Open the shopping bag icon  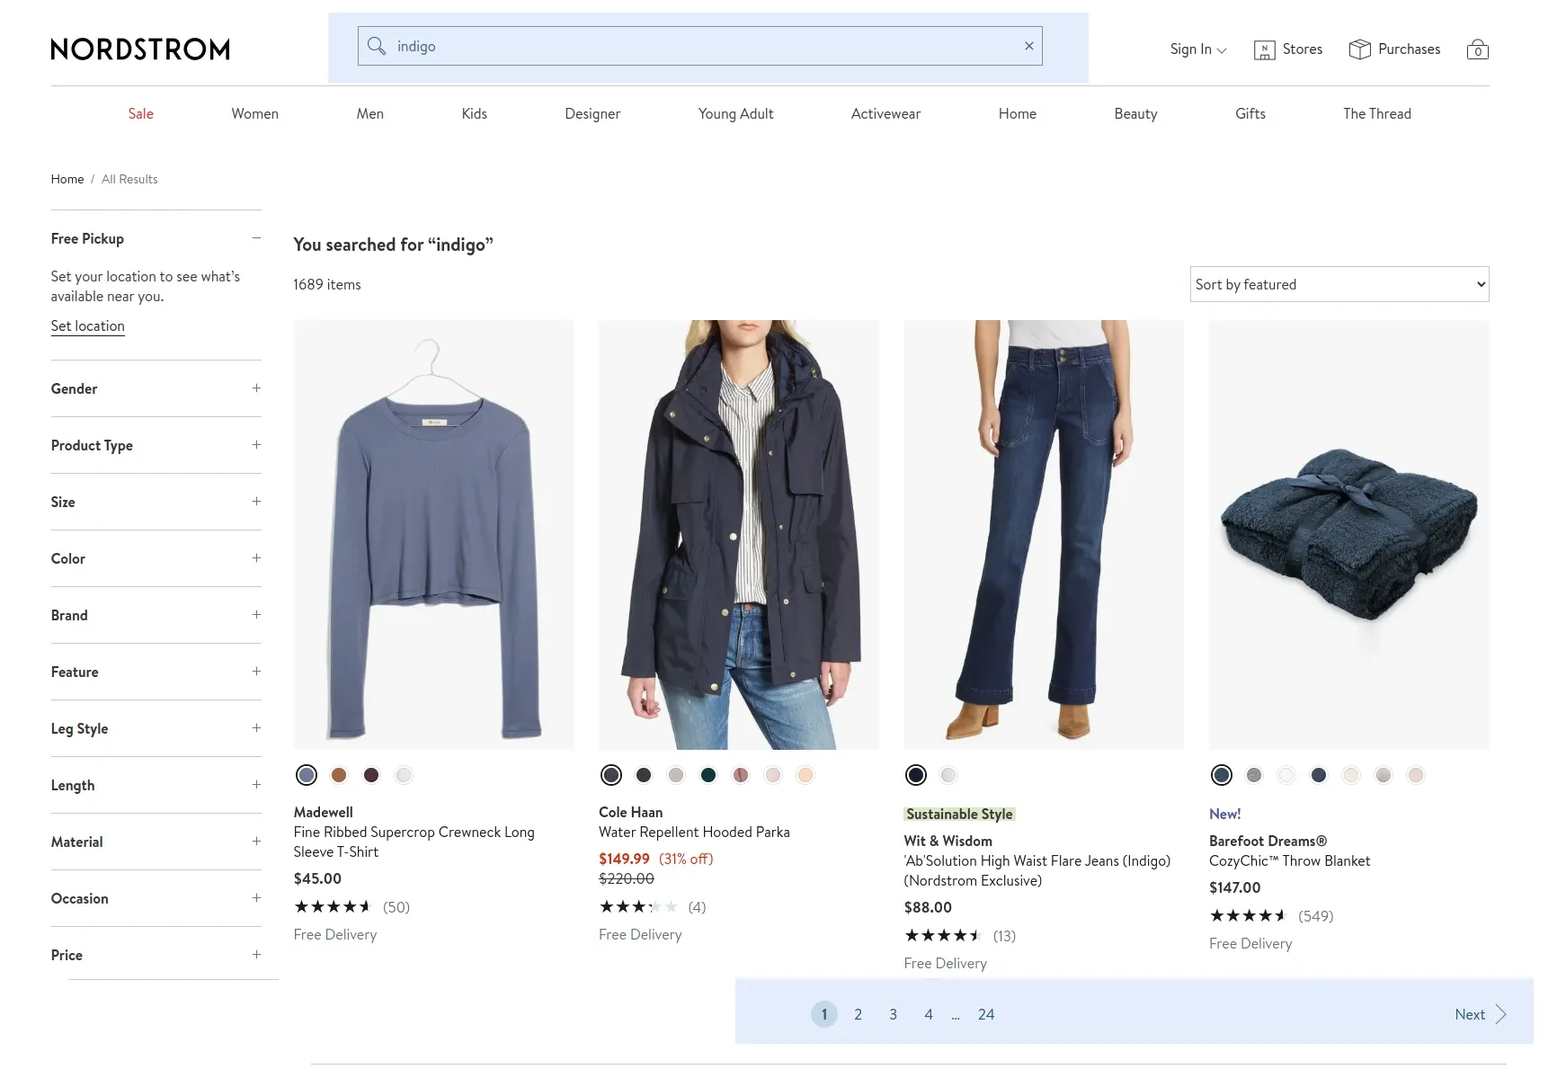1477,49
